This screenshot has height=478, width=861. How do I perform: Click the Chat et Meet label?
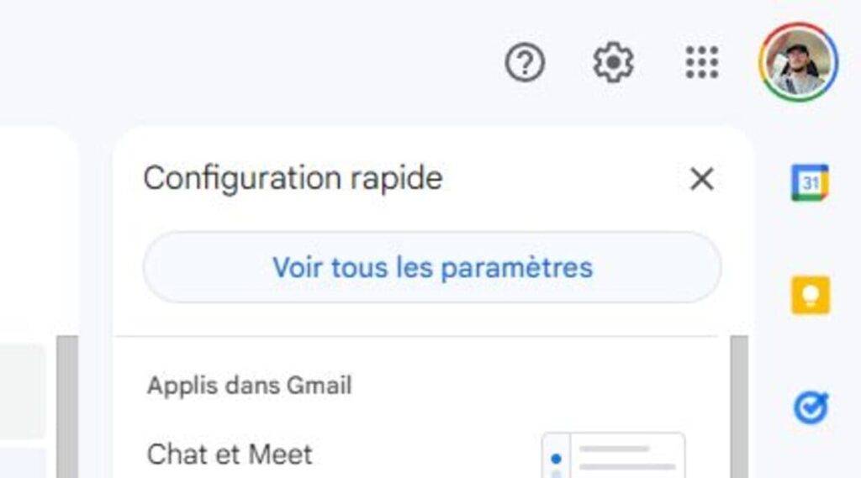pos(230,454)
